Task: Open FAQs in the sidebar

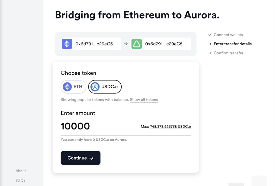Action: 21,181
